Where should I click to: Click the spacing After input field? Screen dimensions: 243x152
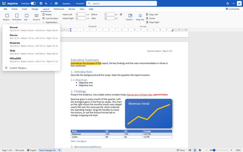[x=109, y=18]
